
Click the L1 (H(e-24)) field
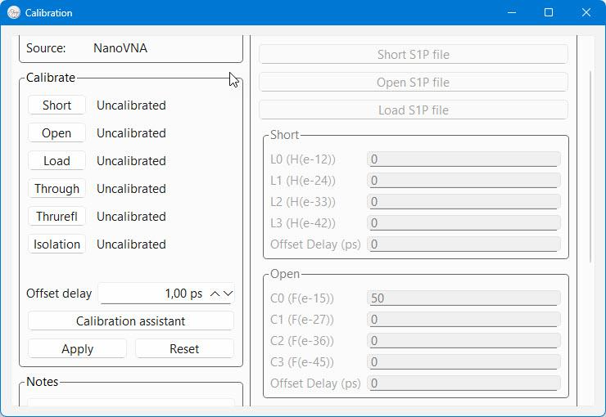point(464,180)
